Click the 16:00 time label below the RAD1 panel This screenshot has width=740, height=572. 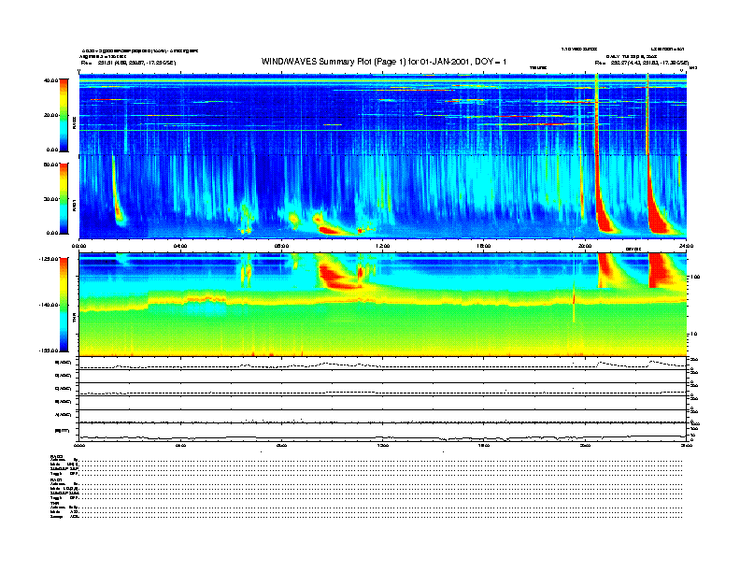pos(484,246)
